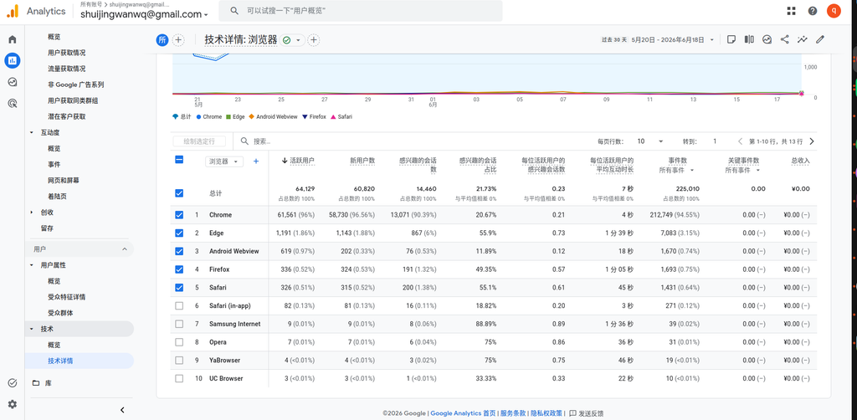Go to next table page arrow

click(x=812, y=141)
